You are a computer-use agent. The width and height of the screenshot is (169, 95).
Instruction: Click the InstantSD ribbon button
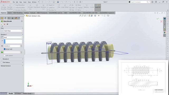pyautogui.click(x=98, y=7)
